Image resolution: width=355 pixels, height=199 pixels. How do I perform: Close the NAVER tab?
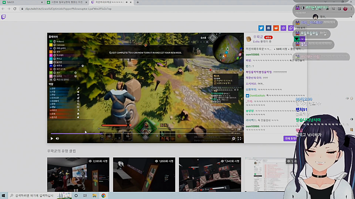click(x=42, y=2)
